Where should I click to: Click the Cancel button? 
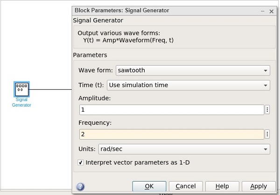point(186,186)
